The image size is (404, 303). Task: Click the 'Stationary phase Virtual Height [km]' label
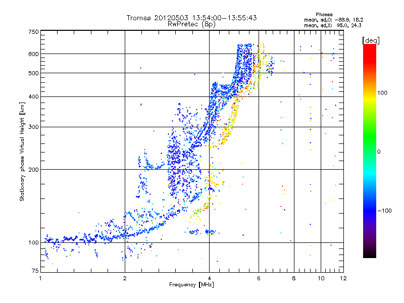coord(22,152)
